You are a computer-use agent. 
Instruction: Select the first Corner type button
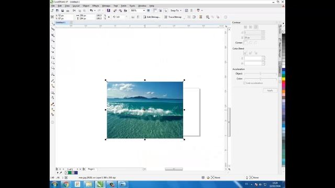coord(245,43)
